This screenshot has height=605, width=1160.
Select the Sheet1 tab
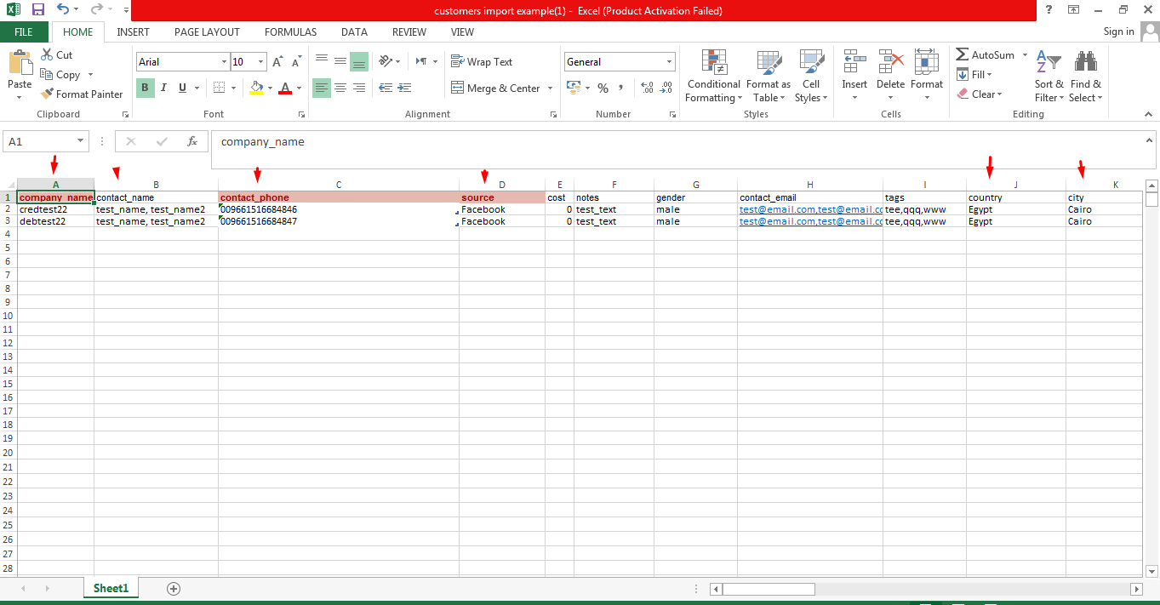111,588
